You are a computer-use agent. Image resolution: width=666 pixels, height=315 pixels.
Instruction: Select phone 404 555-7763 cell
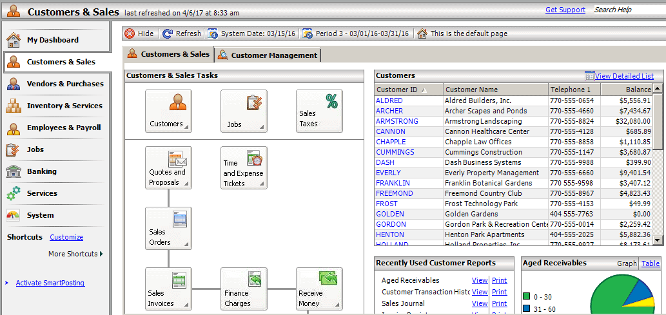tap(574, 214)
